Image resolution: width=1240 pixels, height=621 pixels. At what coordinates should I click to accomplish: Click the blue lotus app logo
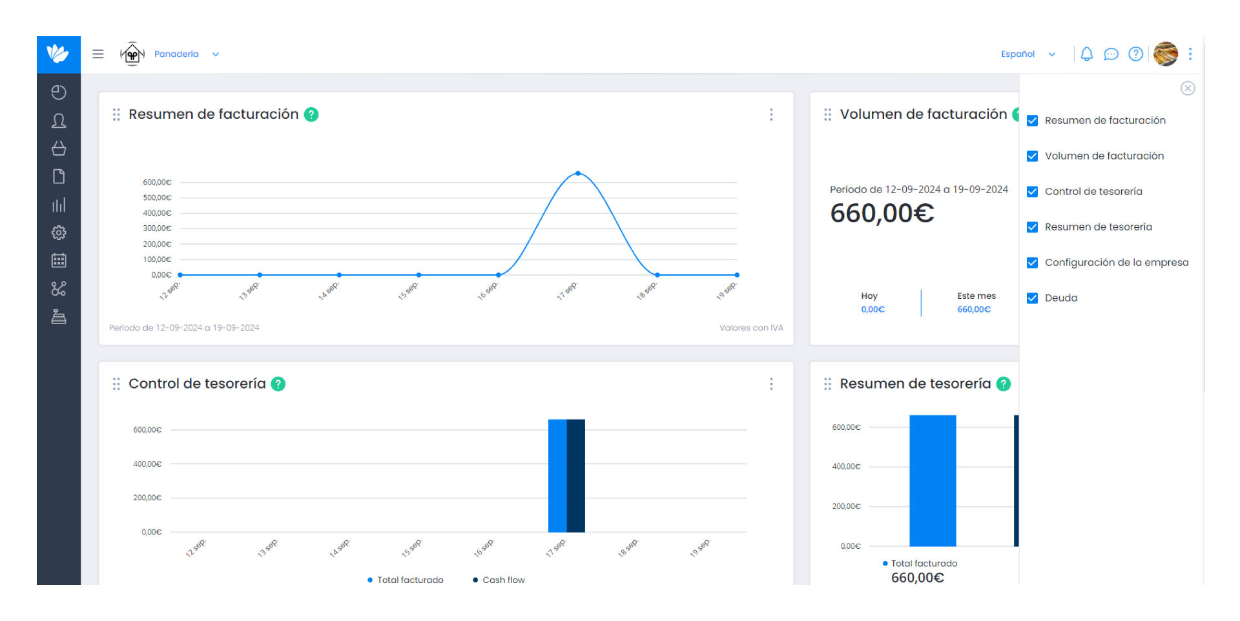tap(58, 54)
